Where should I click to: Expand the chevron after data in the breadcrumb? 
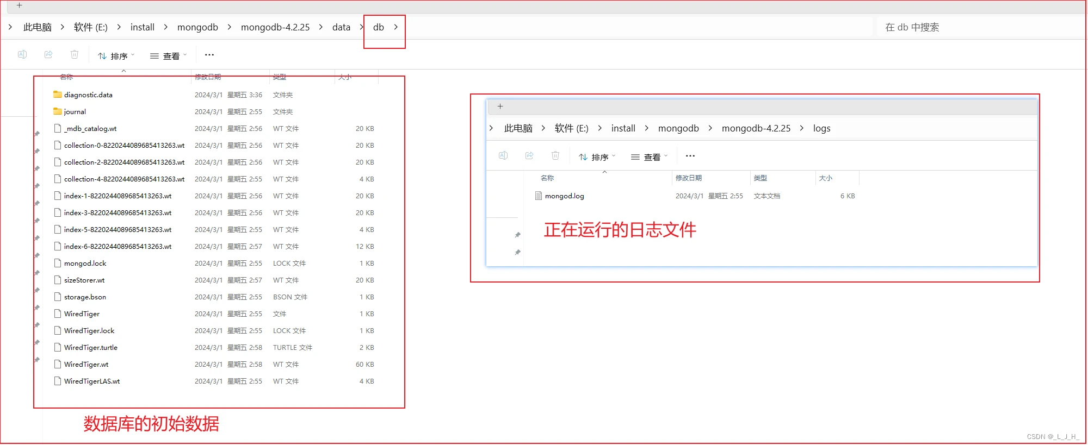tap(362, 27)
